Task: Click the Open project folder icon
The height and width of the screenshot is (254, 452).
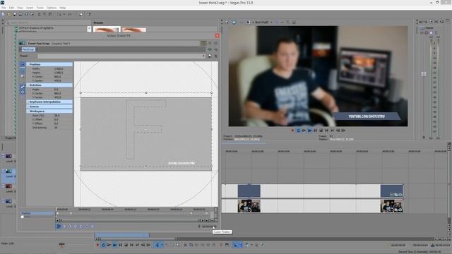Action: click(x=9, y=14)
